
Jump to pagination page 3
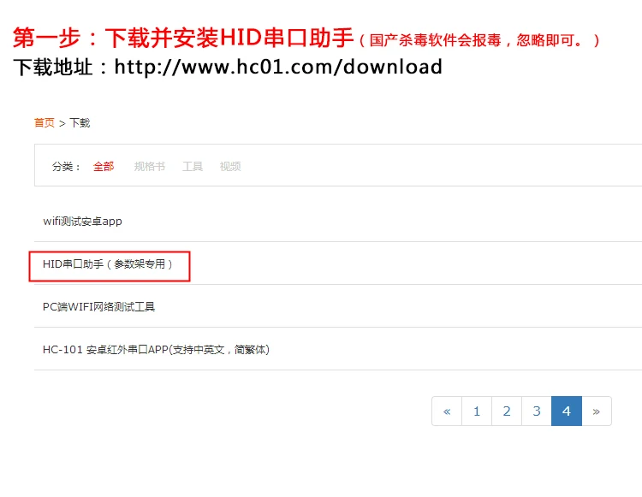tap(537, 411)
